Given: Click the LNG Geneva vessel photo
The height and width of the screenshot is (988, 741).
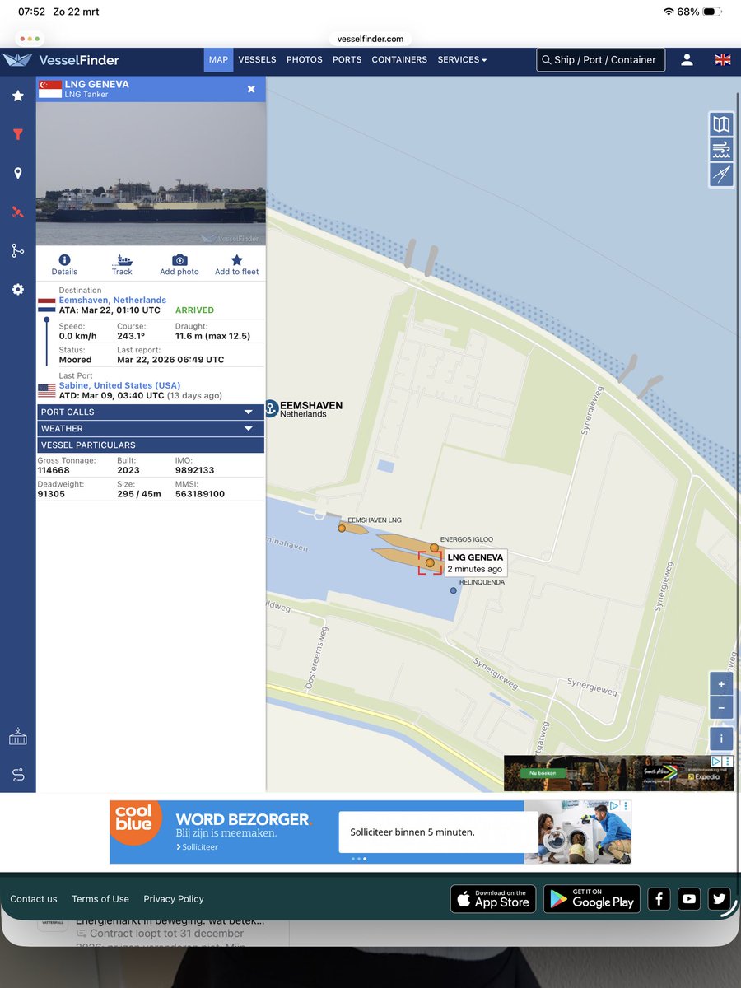Looking at the screenshot, I should coord(151,174).
